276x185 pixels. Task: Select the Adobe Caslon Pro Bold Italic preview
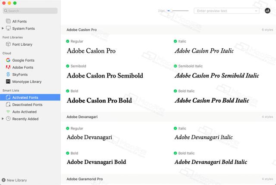click(x=212, y=100)
